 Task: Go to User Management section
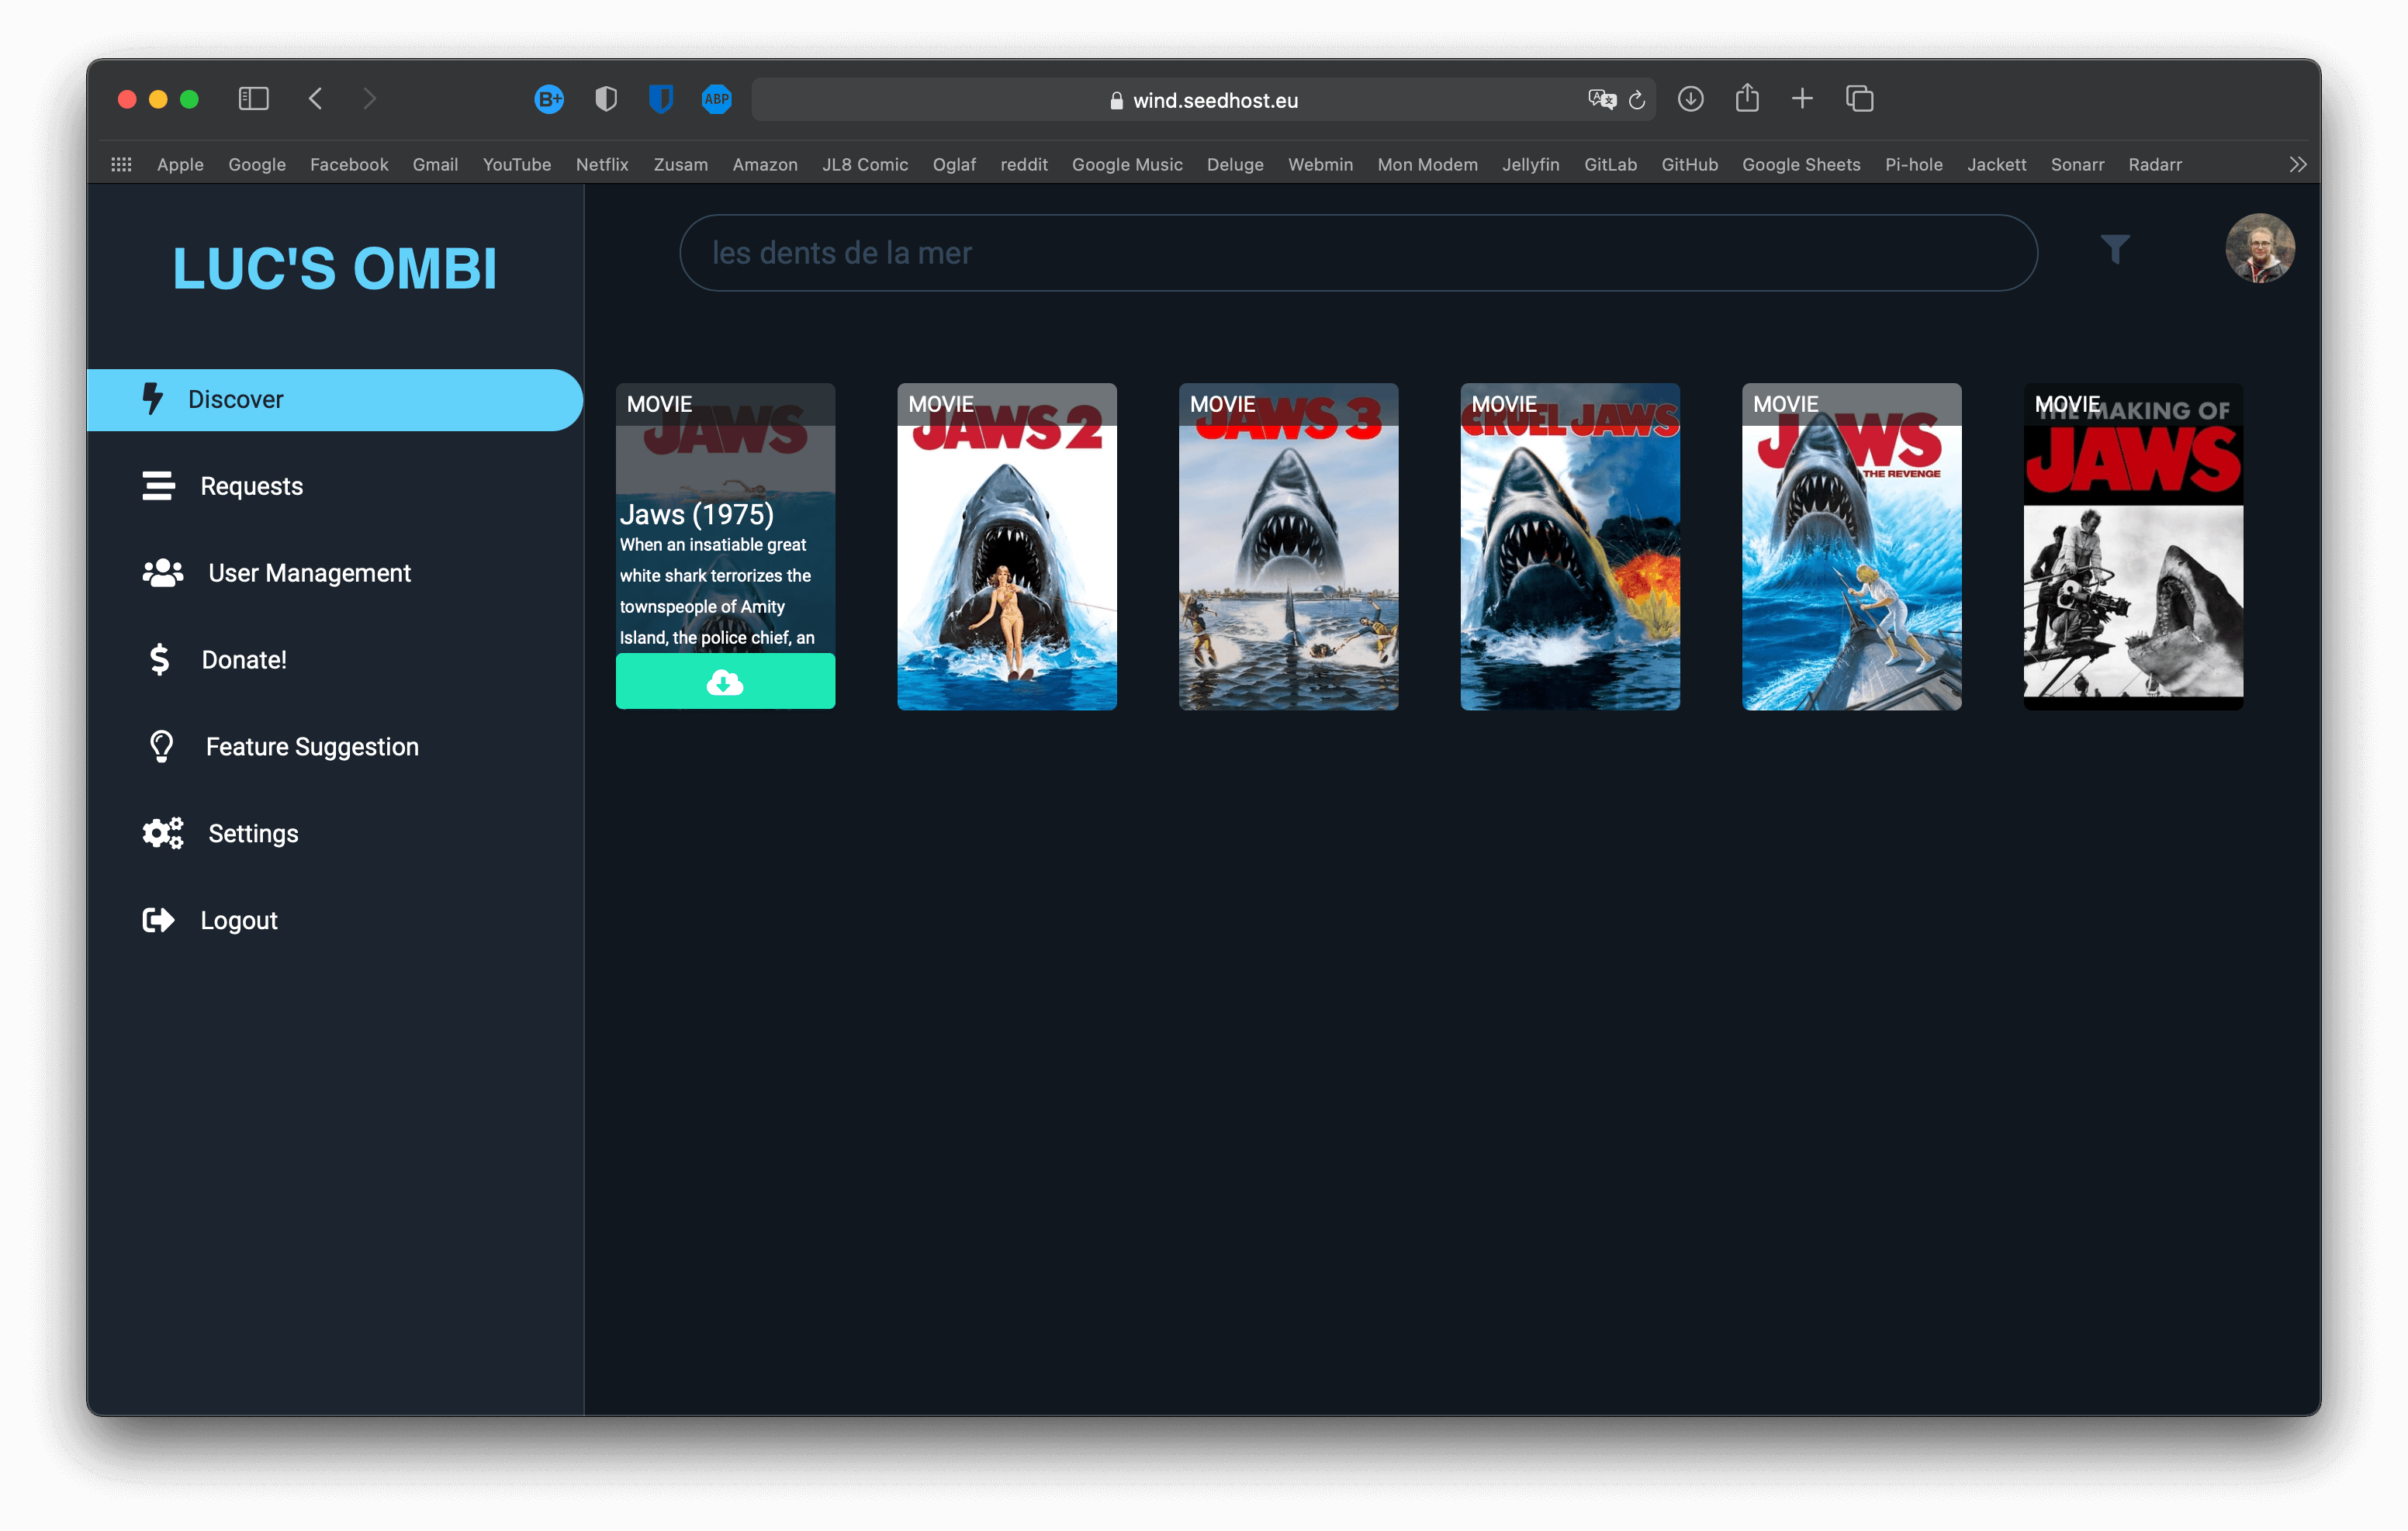(309, 573)
